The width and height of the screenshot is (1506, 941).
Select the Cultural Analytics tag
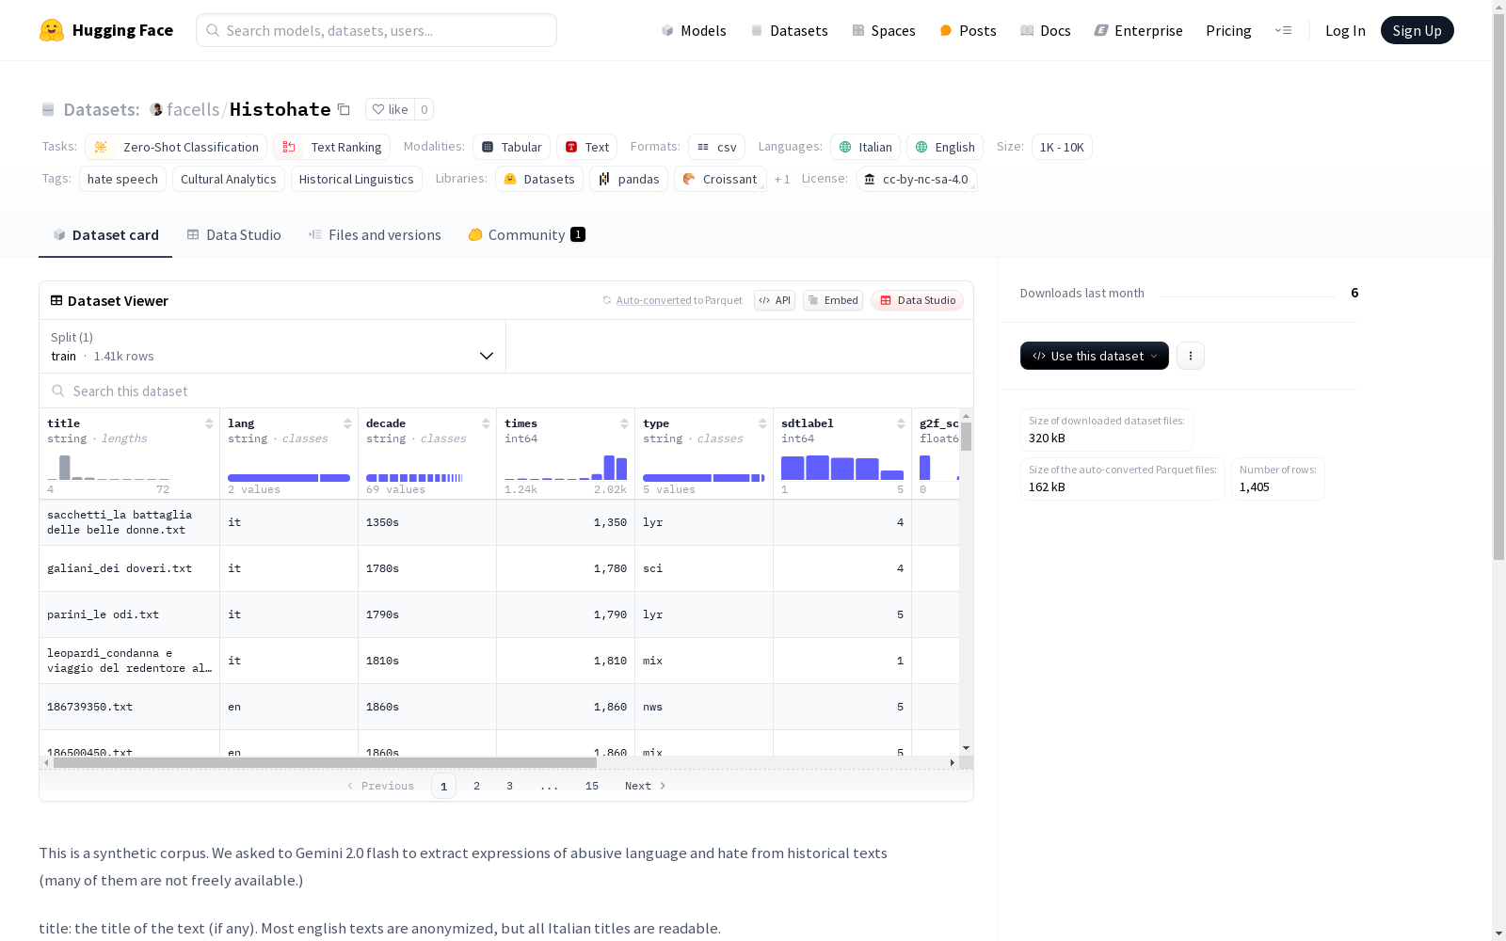point(229,179)
